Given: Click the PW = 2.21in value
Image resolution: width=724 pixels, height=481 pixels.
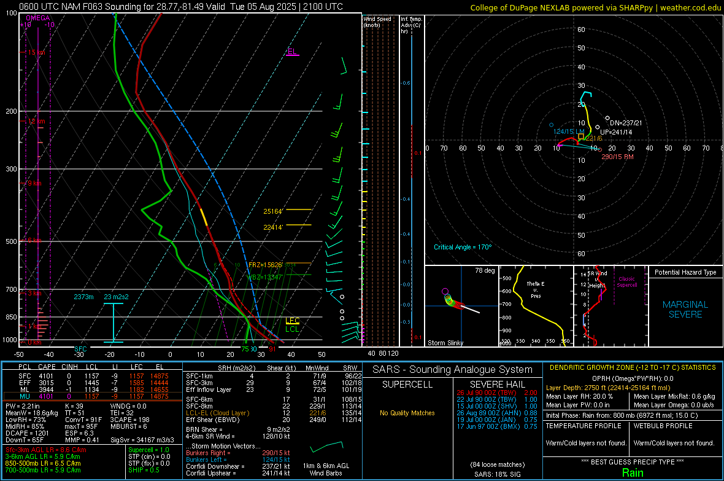Looking at the screenshot, I should 25,406.
